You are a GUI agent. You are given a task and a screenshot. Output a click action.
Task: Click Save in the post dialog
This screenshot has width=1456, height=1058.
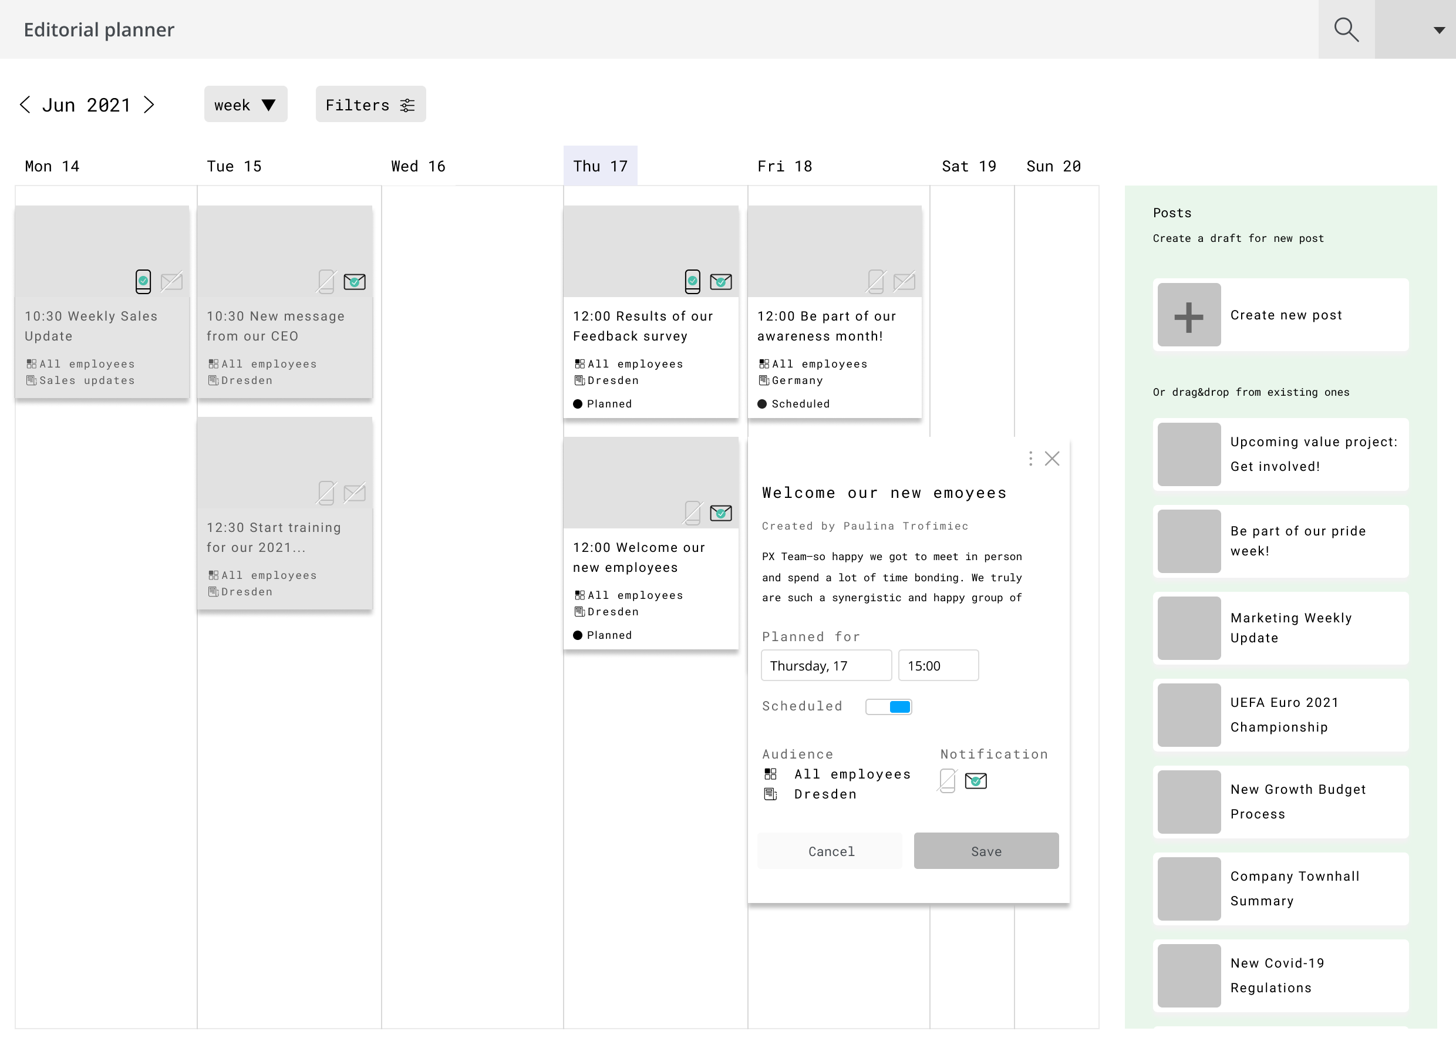coord(986,851)
